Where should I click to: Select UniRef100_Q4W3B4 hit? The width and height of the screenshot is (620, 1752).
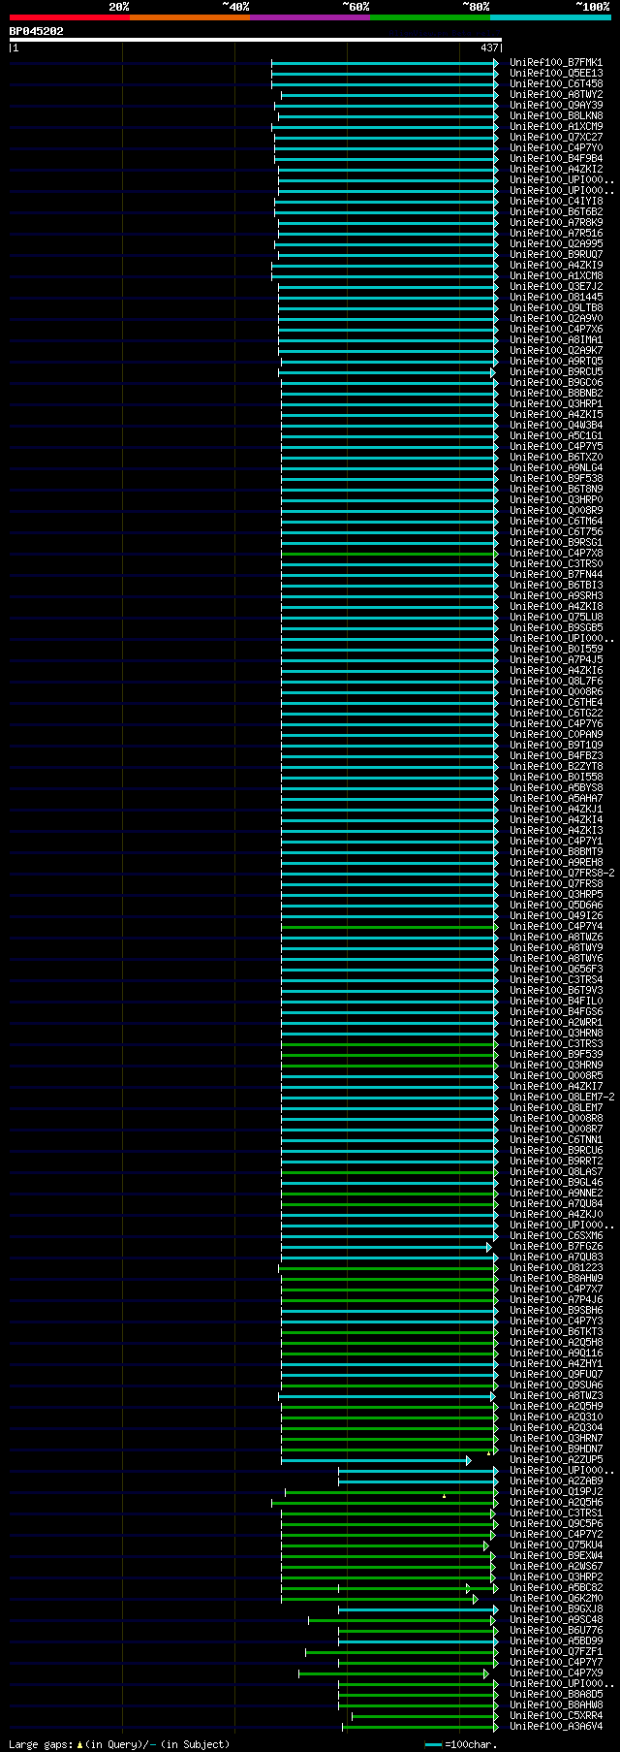pos(556,425)
